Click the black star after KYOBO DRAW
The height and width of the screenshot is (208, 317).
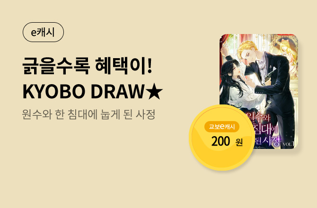tap(154, 92)
